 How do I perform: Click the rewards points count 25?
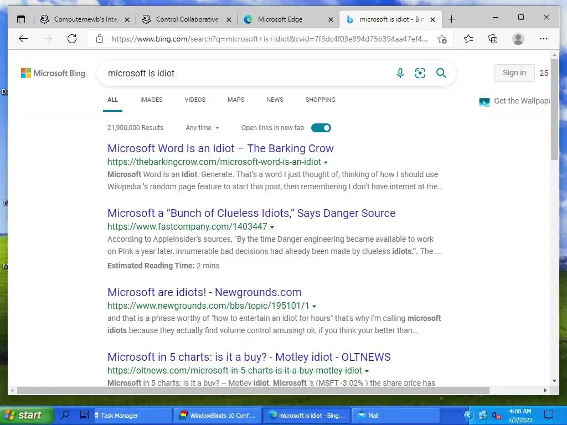pyautogui.click(x=544, y=73)
